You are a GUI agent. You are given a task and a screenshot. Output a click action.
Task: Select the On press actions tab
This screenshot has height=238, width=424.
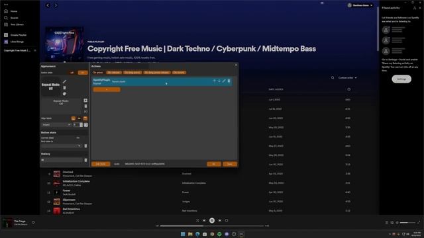(x=97, y=73)
